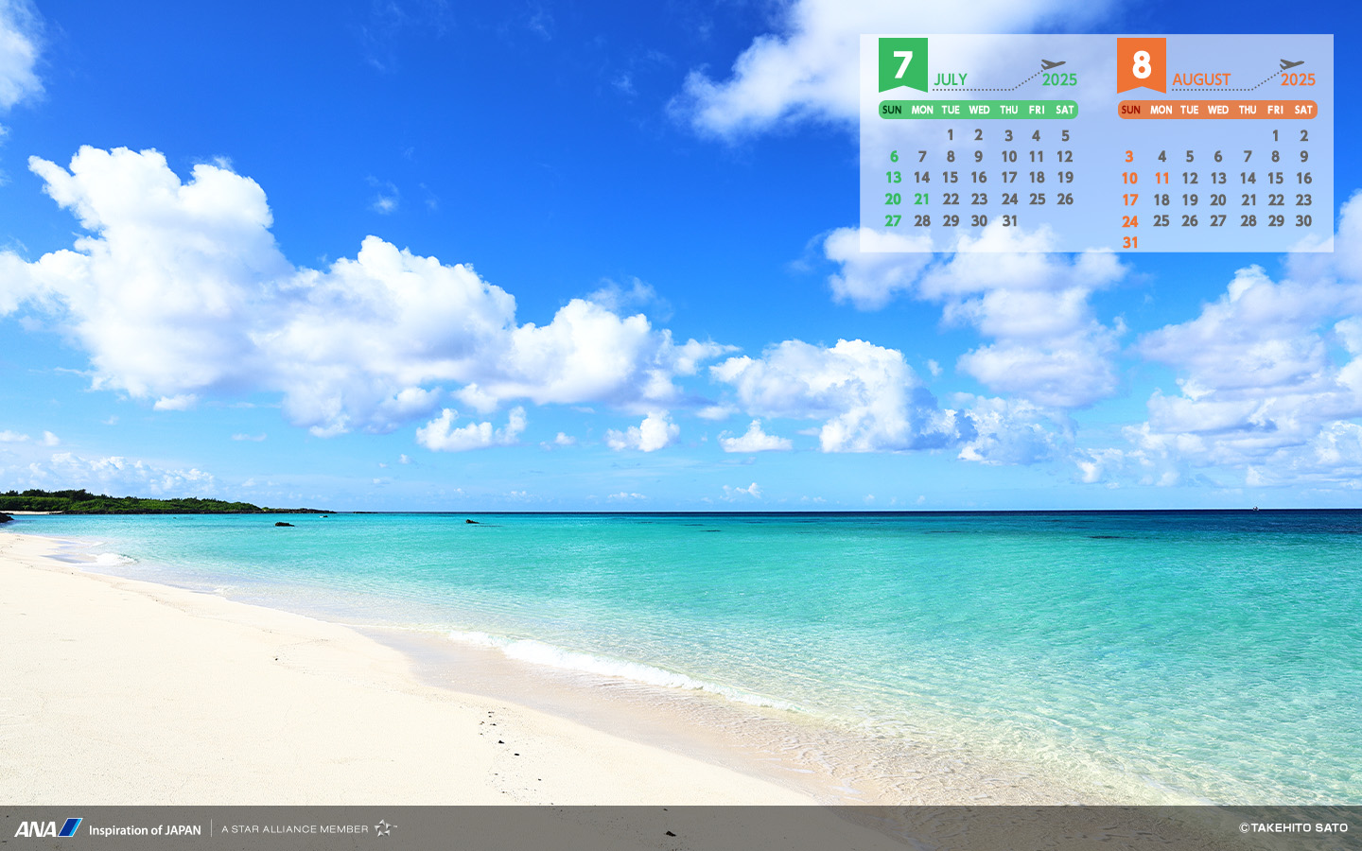This screenshot has width=1362, height=851.
Task: Pick August 31 in the calendar
Action: [1130, 243]
